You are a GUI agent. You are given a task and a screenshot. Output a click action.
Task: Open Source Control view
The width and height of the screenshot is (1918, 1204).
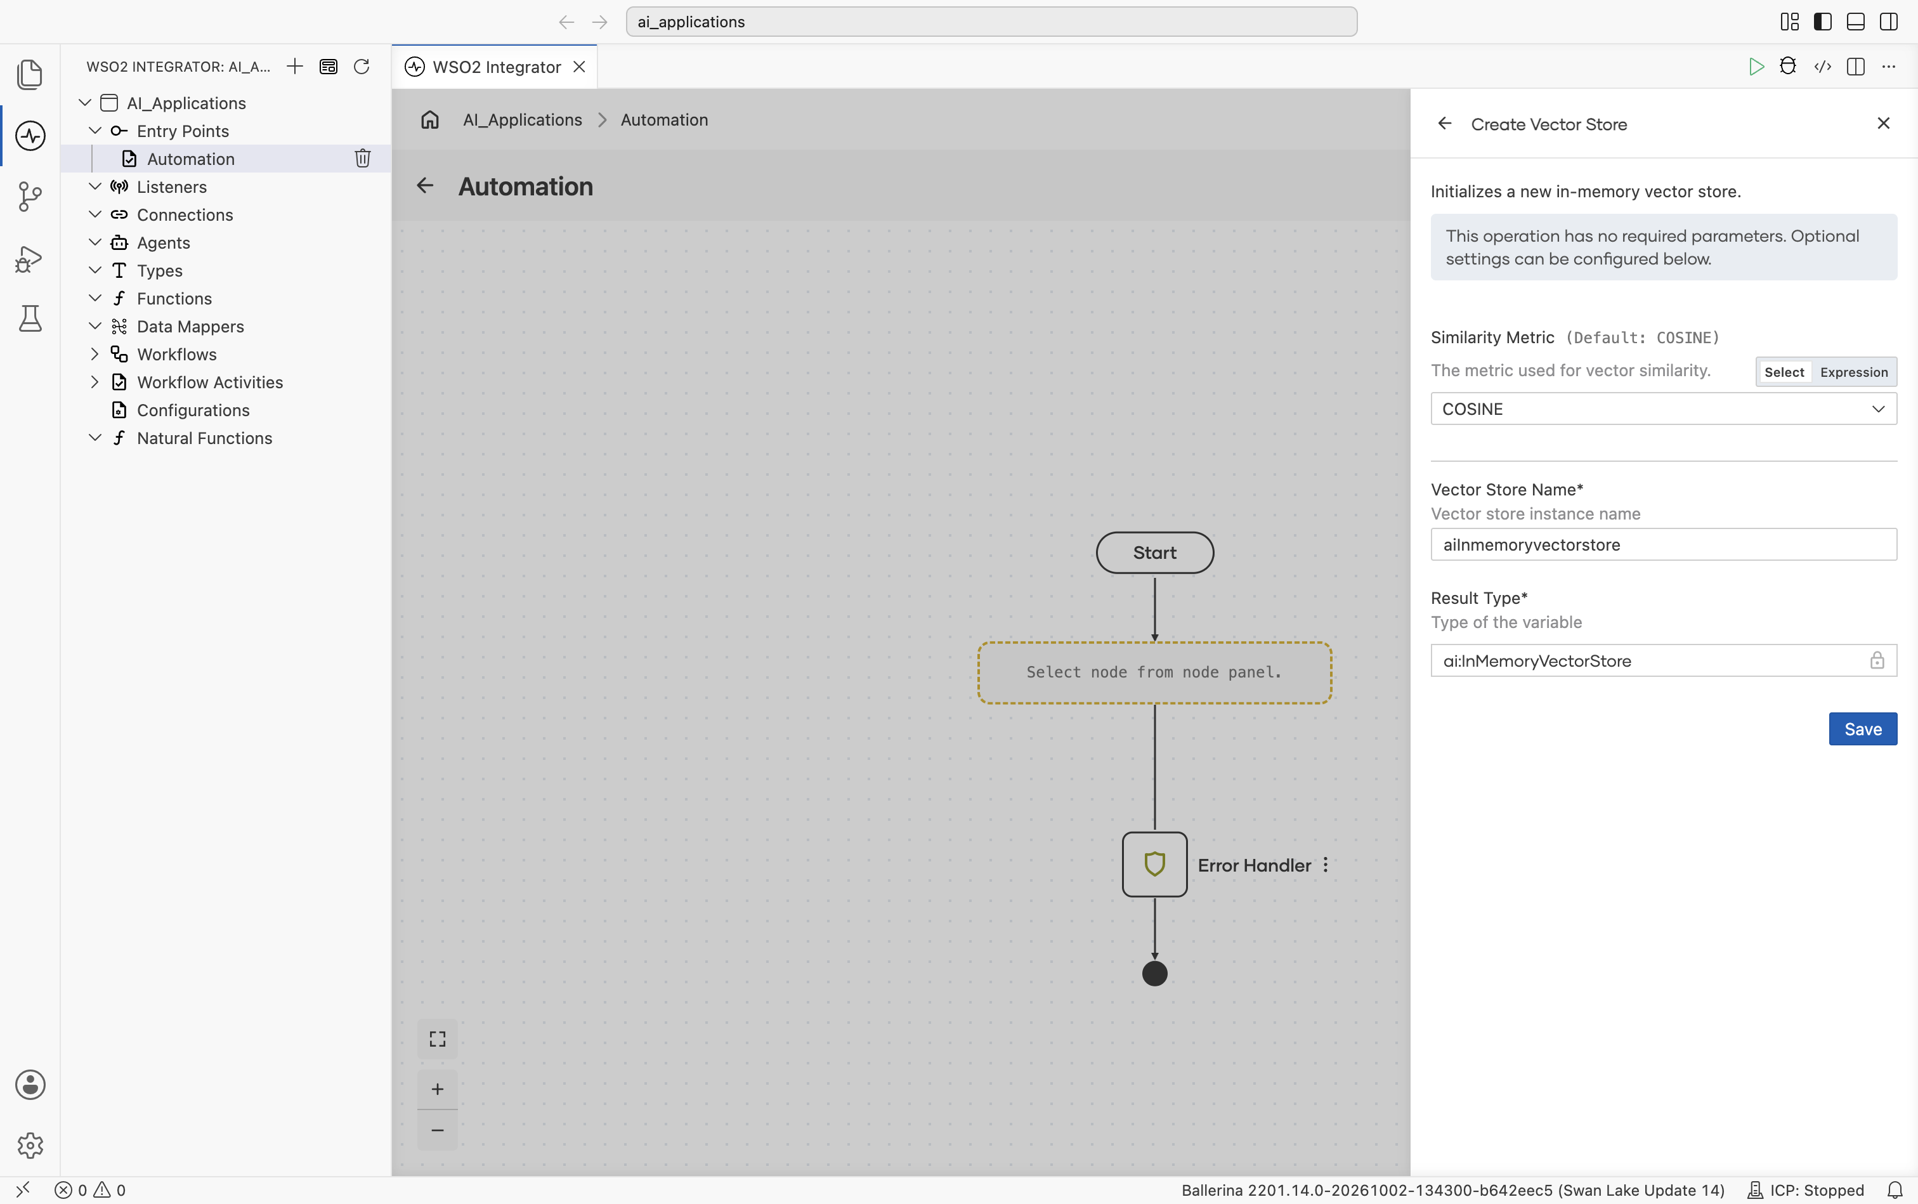tap(29, 197)
